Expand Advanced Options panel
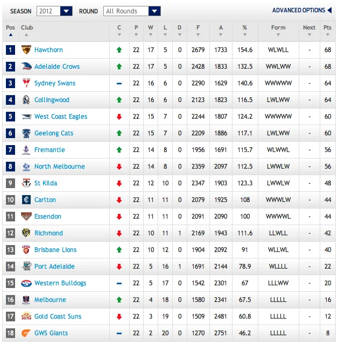 click(302, 10)
